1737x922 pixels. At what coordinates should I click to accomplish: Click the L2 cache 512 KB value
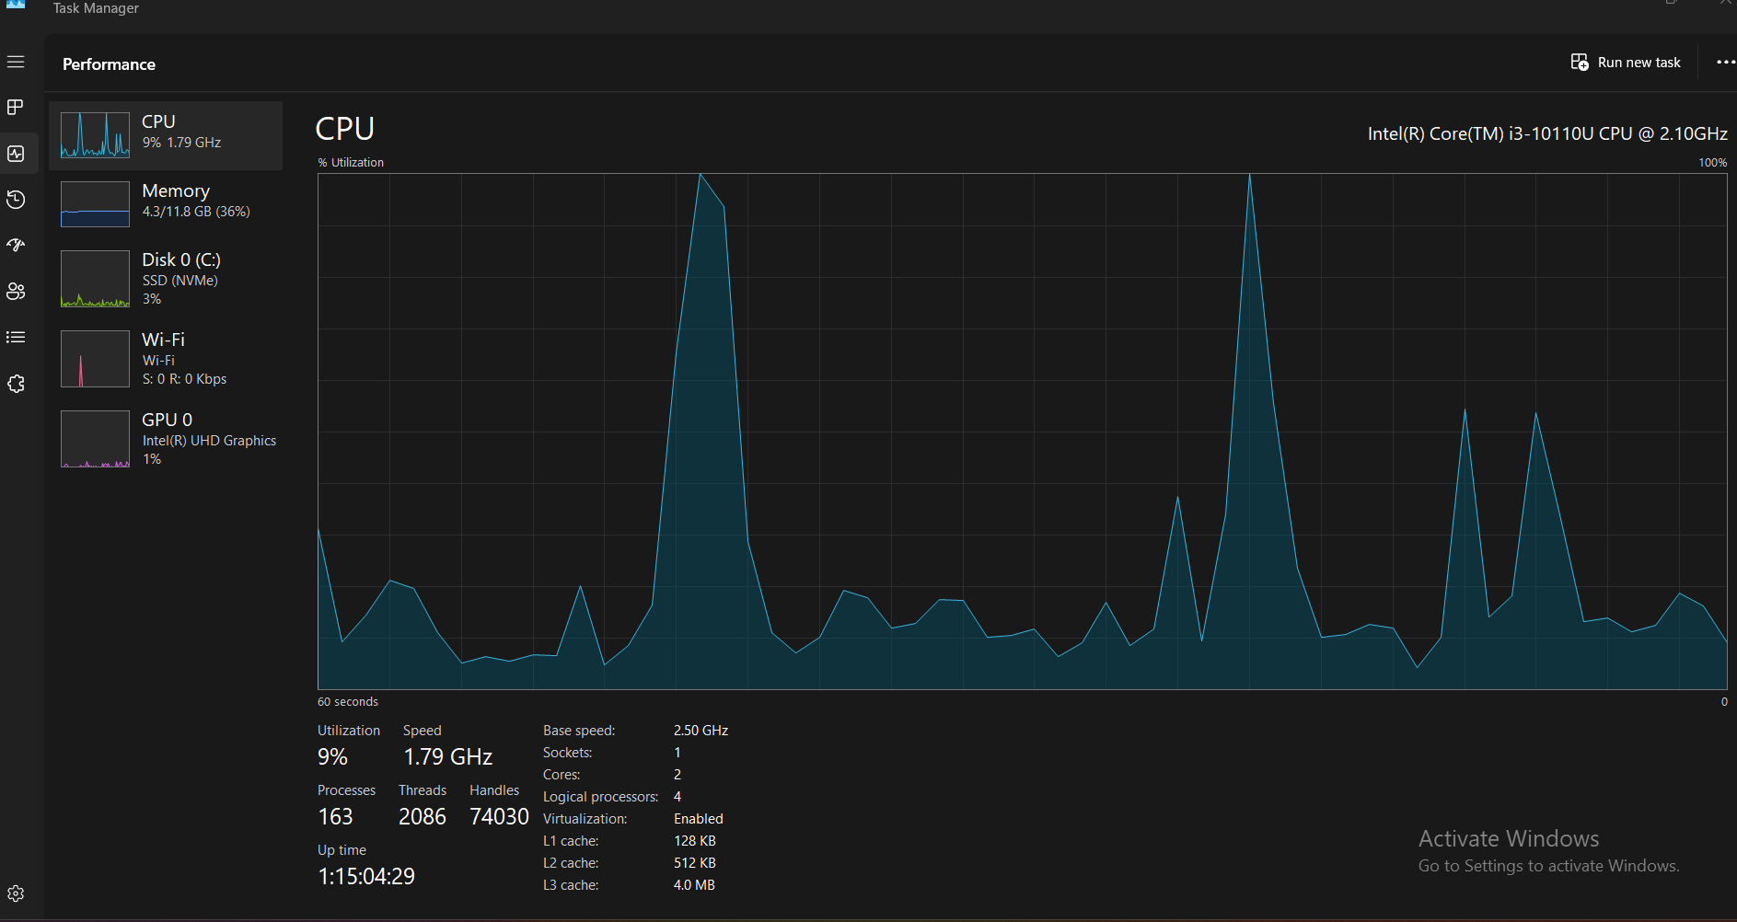[695, 863]
